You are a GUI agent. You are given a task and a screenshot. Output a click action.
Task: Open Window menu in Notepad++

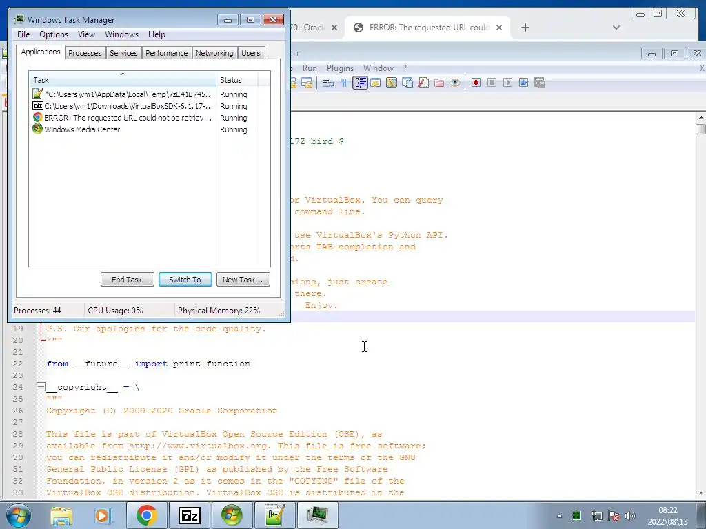click(x=379, y=68)
